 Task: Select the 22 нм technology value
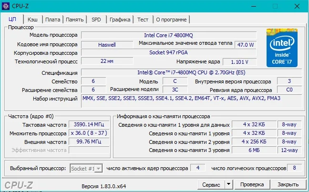(x=107, y=61)
